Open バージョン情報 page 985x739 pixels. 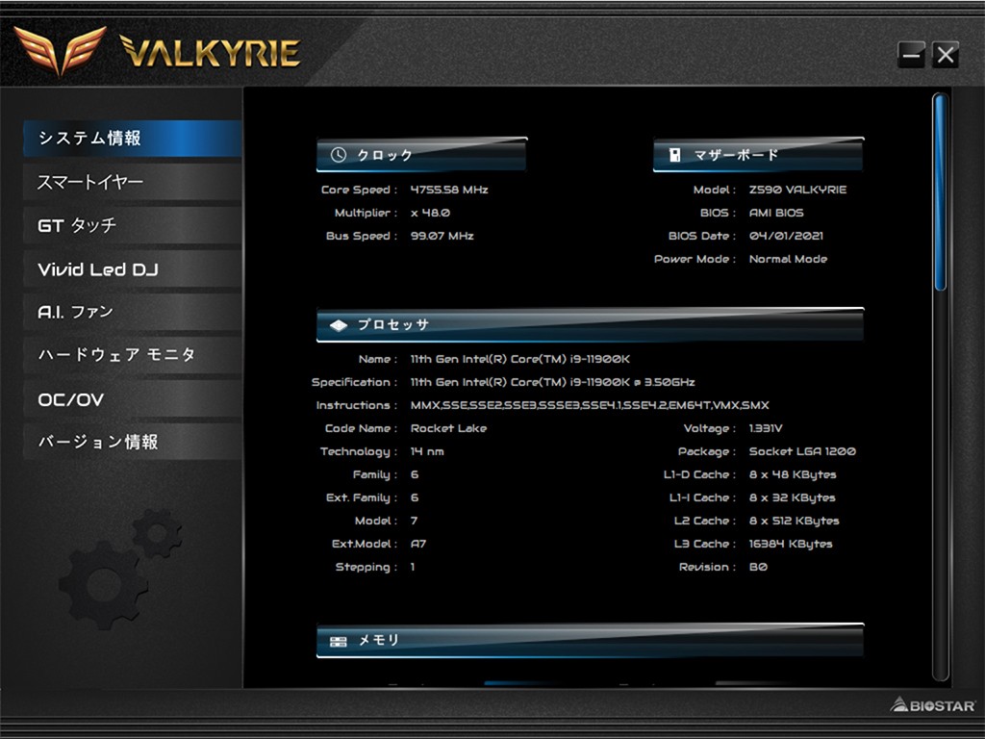(133, 442)
